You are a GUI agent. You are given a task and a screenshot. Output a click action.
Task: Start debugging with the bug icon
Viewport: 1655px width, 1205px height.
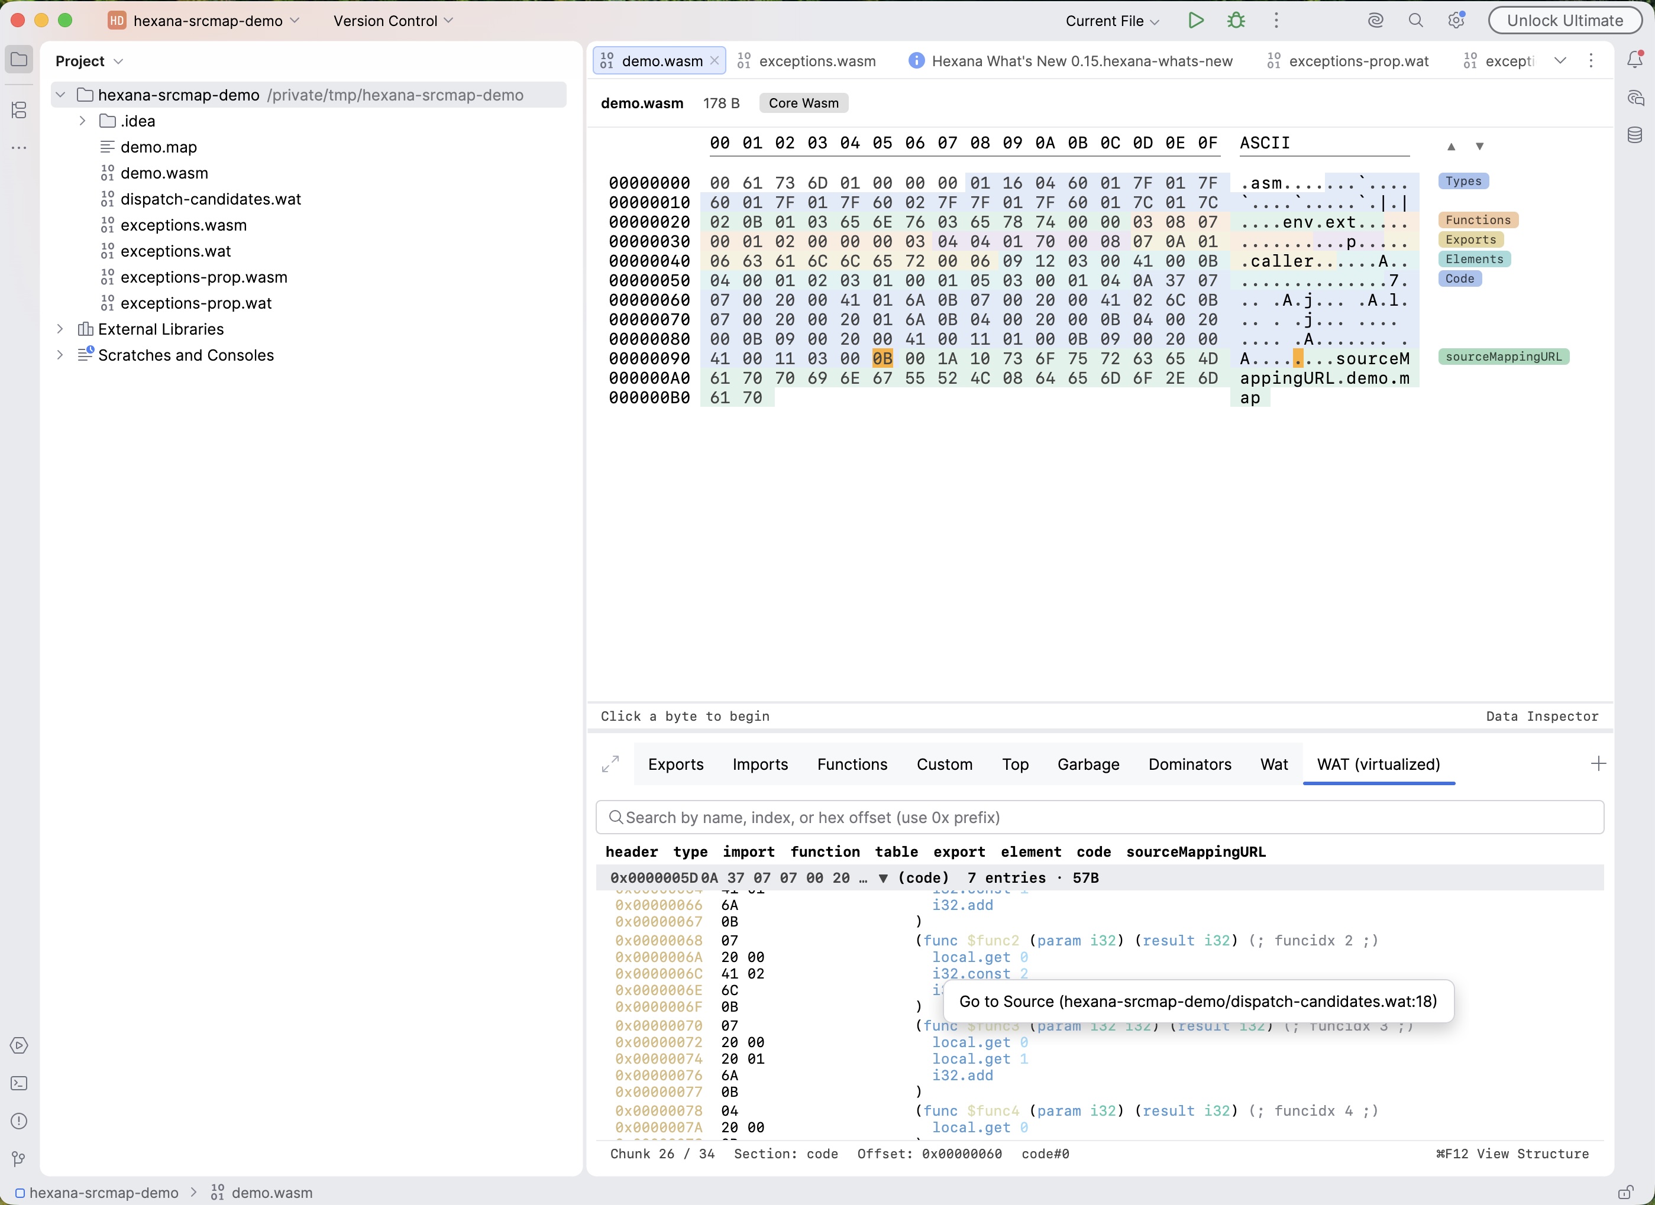tap(1236, 21)
